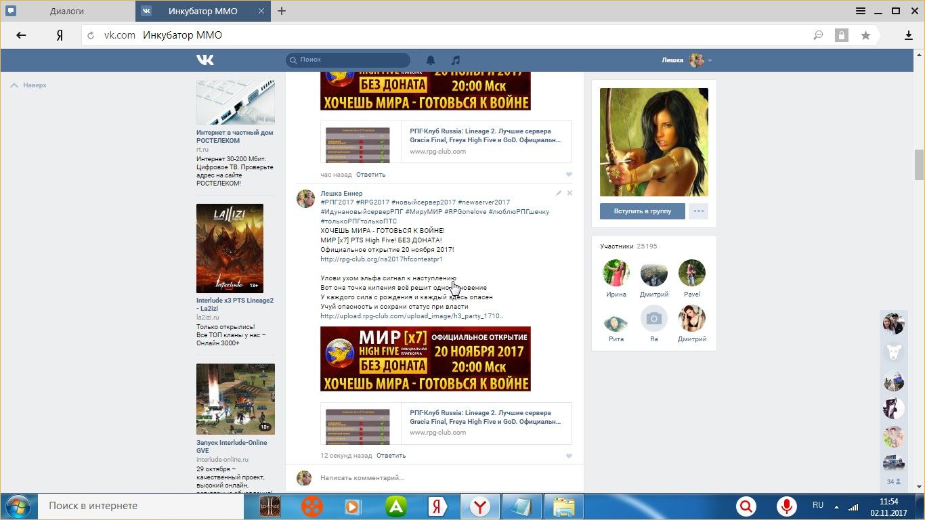925x520 pixels.
Task: Open hashtag #толькоРПГтолькоПТС
Action: point(358,221)
